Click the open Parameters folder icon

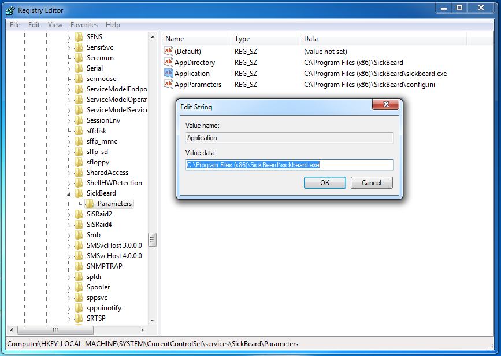coord(90,204)
